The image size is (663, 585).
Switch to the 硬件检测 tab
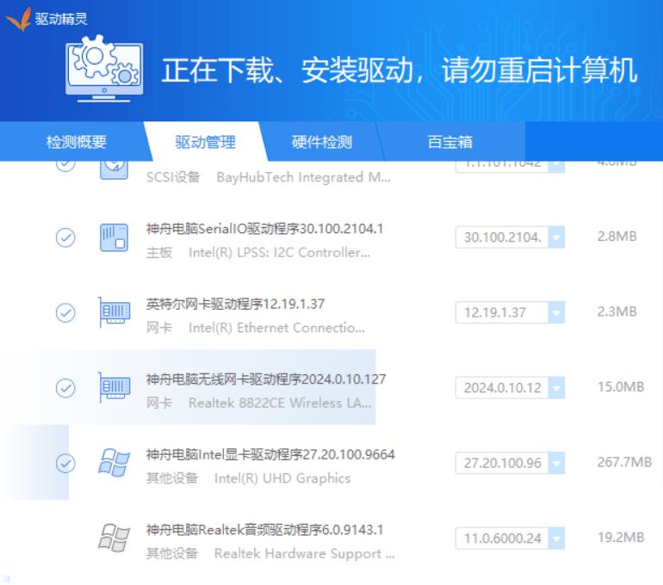click(322, 142)
